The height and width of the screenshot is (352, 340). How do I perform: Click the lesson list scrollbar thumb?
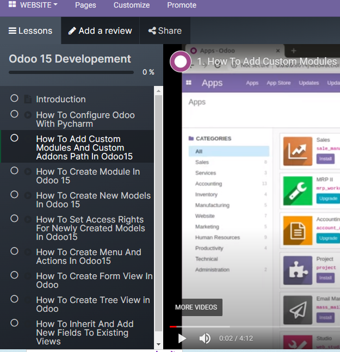(x=158, y=213)
